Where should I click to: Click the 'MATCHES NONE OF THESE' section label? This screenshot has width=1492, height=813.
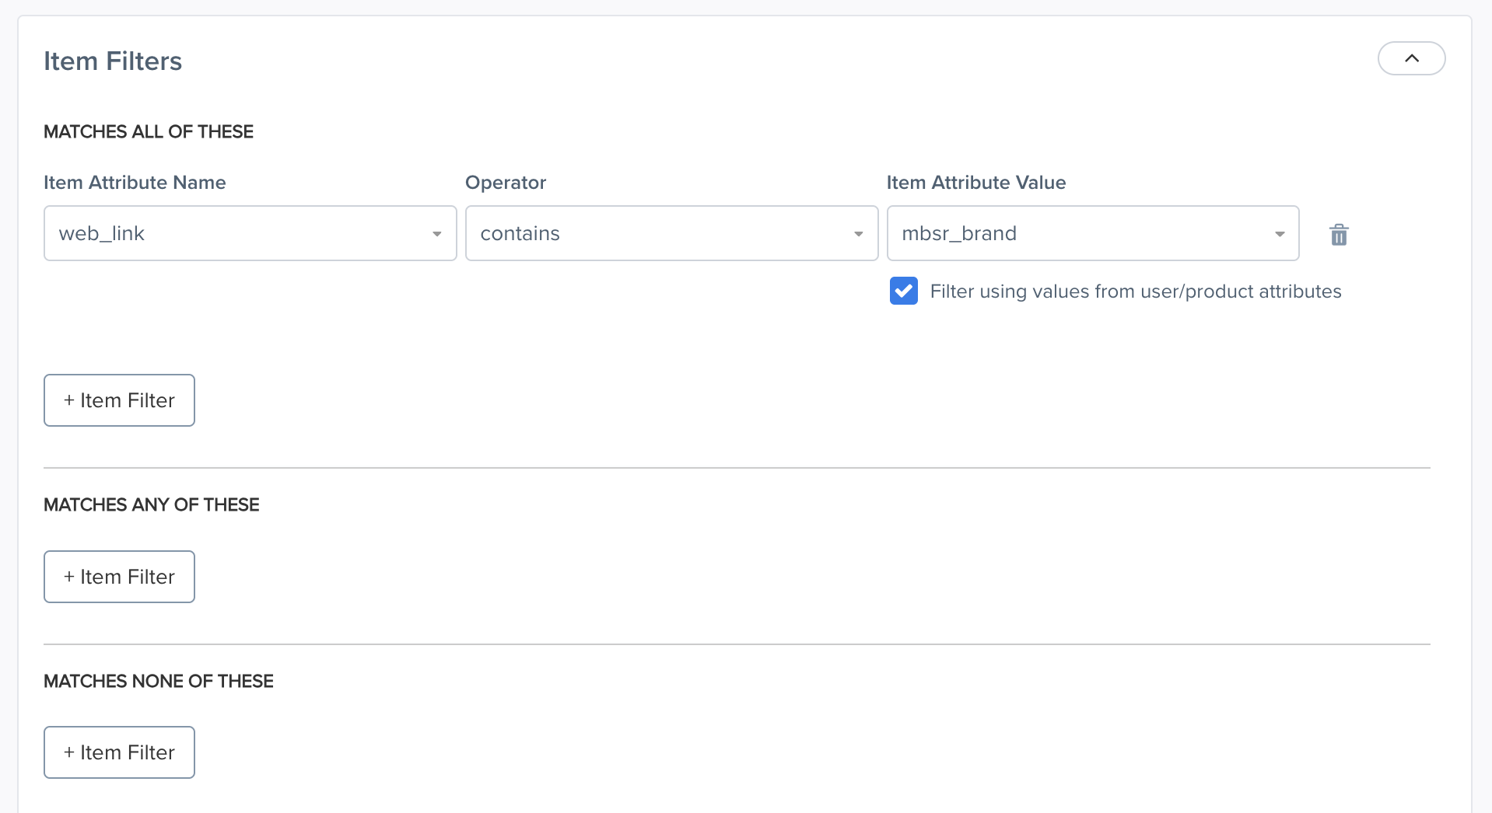pyautogui.click(x=159, y=682)
